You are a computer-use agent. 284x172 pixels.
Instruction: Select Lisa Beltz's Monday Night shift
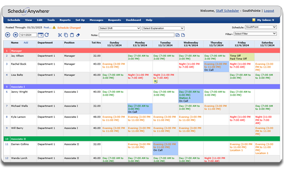coord(140,78)
